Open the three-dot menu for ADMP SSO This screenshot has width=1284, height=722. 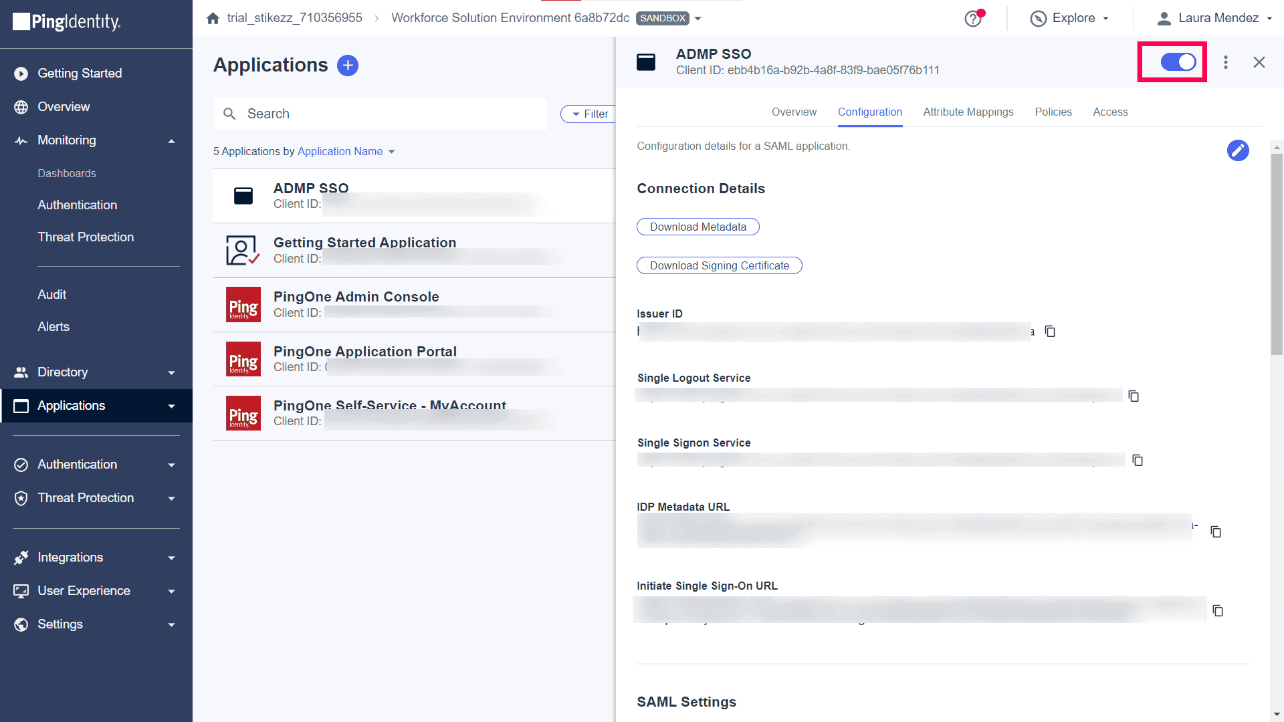[1226, 62]
